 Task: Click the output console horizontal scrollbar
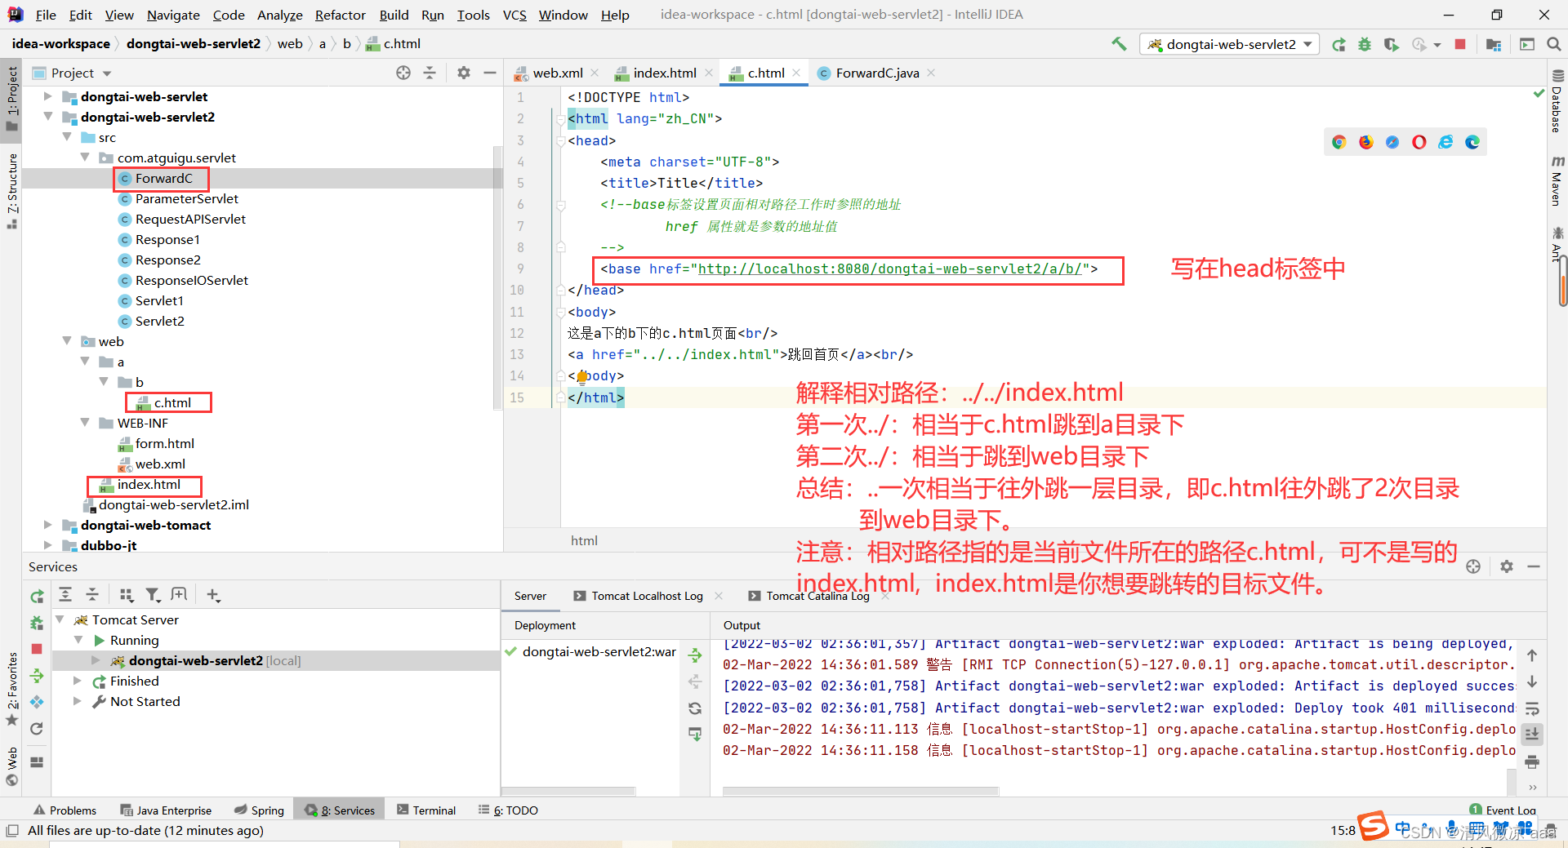[861, 791]
